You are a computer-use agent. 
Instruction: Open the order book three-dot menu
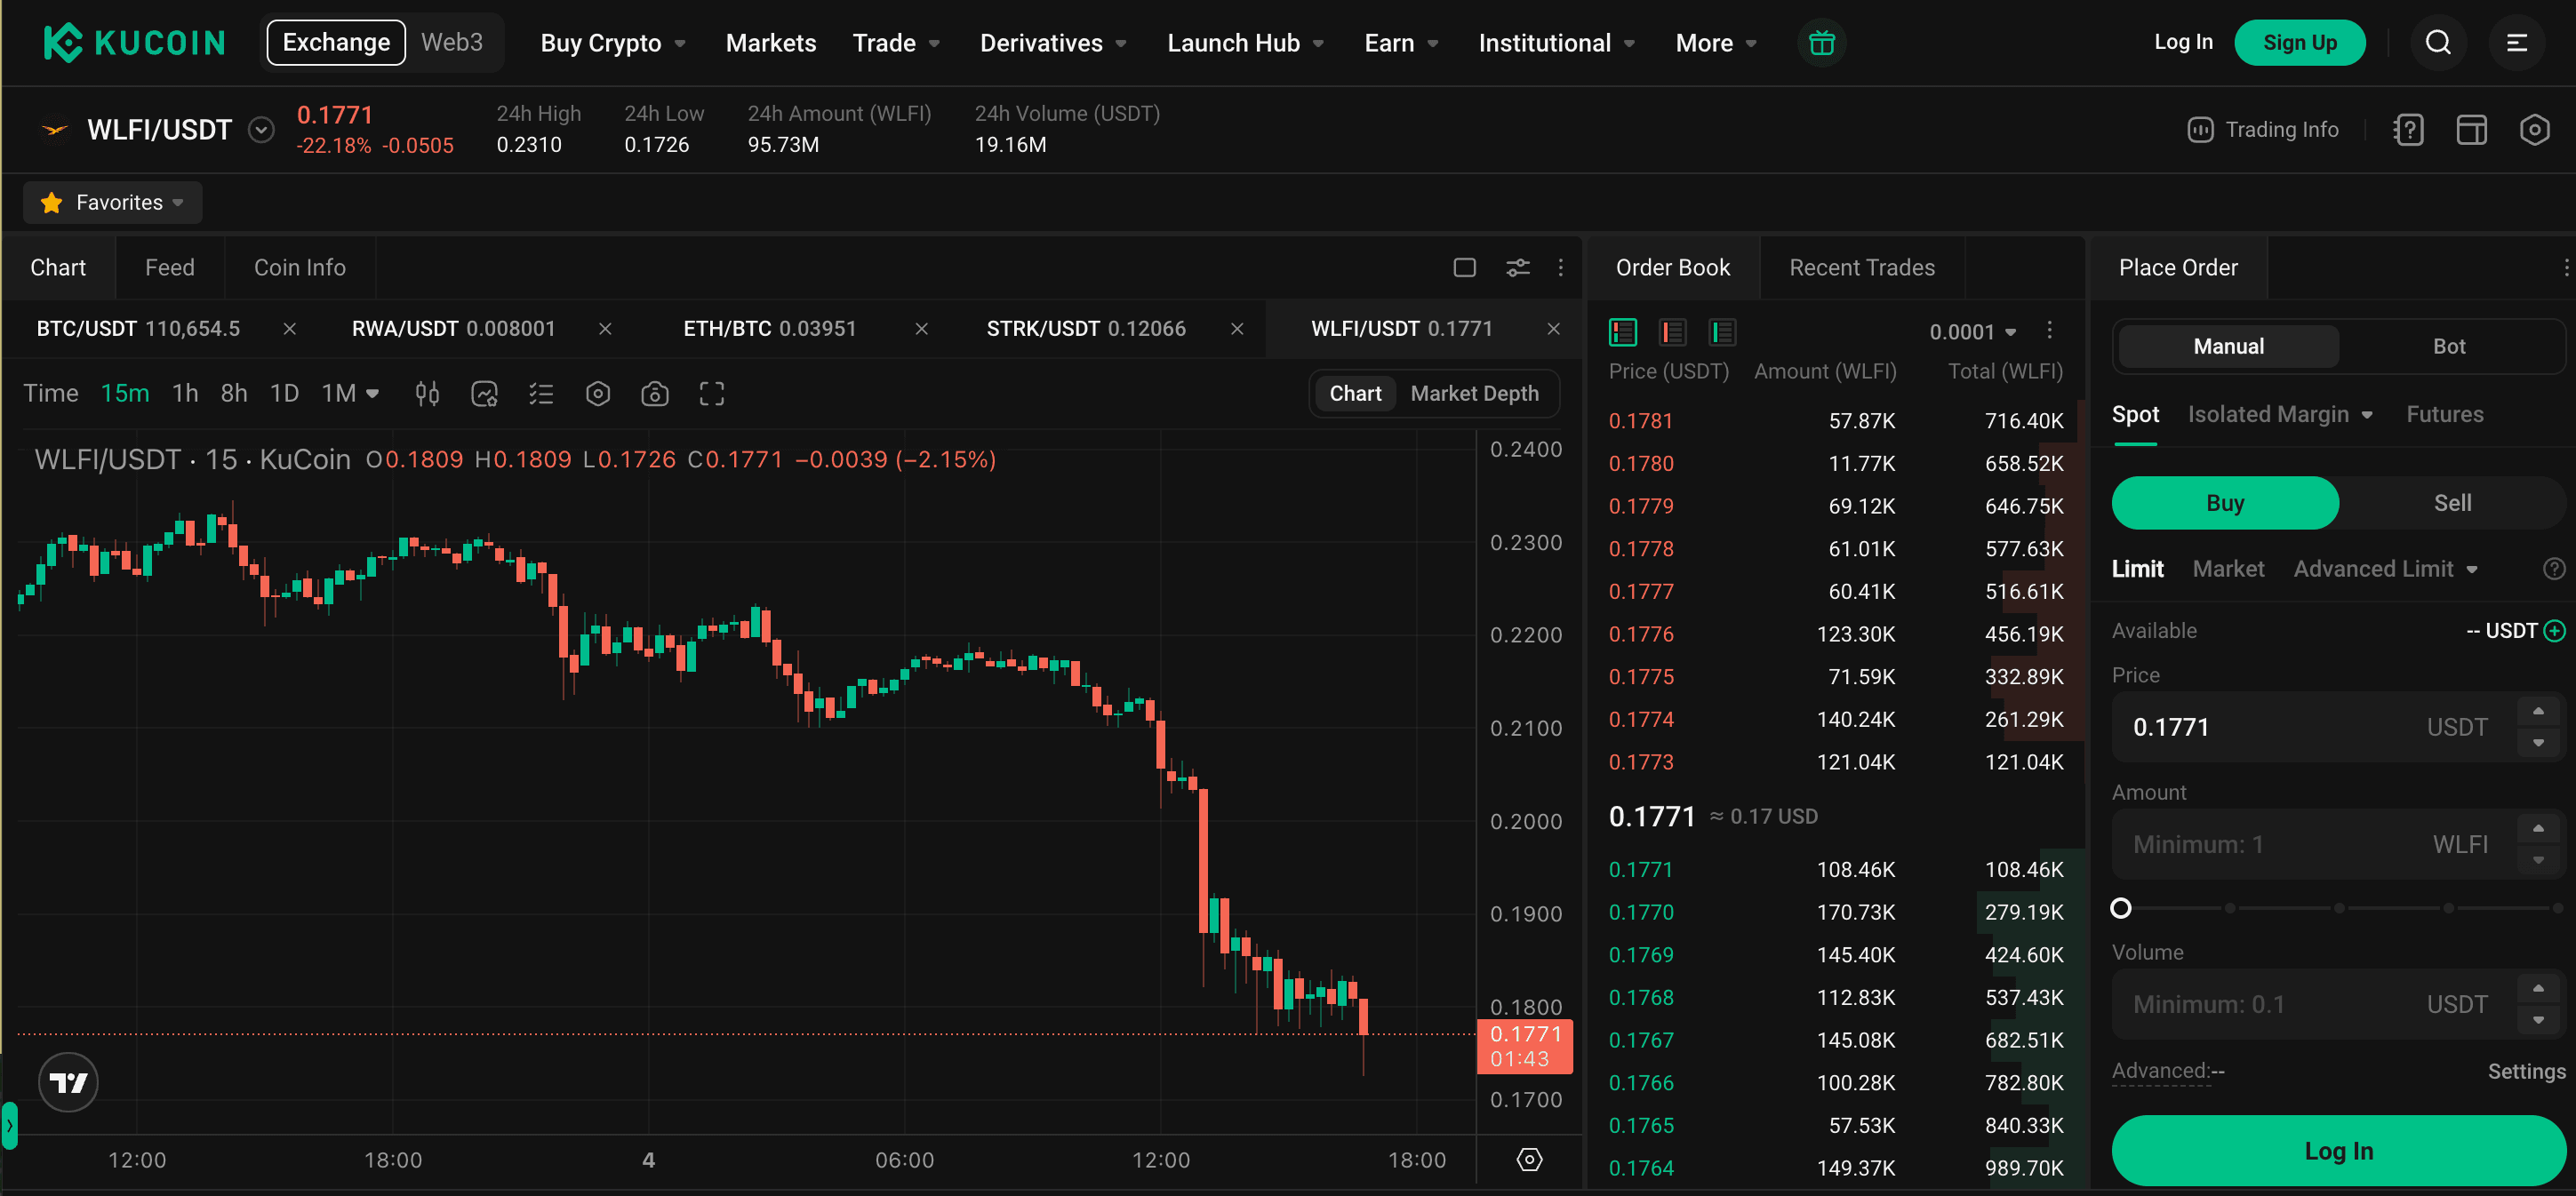pos(2049,330)
